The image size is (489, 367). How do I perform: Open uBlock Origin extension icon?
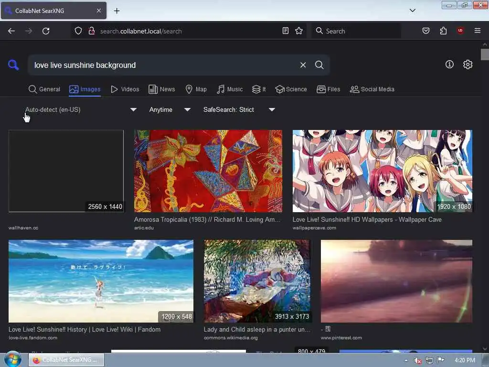click(460, 31)
